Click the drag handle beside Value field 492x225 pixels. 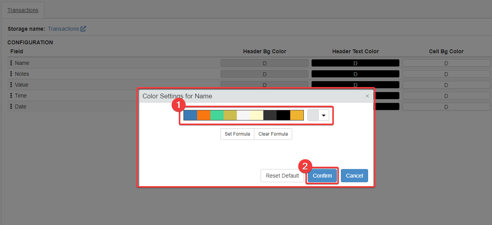[11, 85]
